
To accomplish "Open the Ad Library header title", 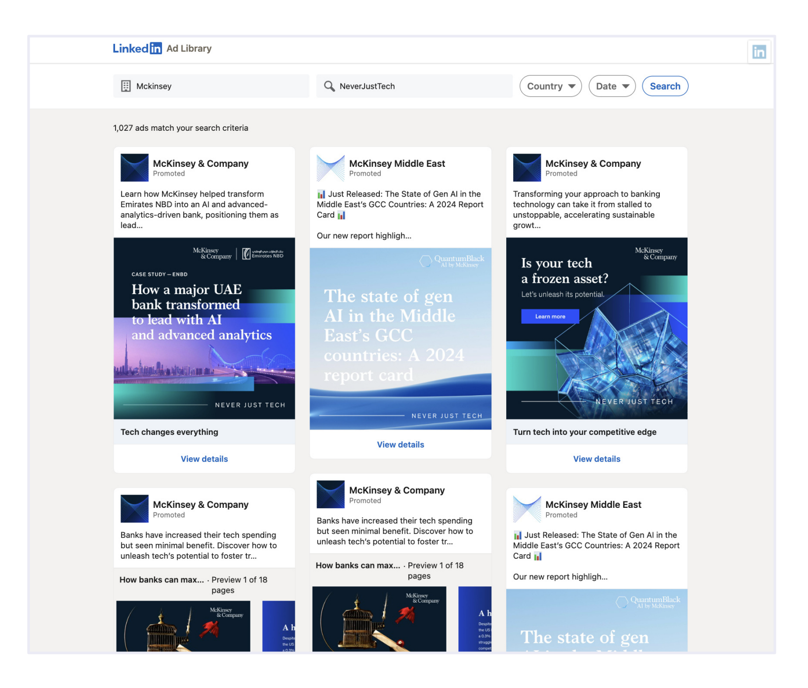I will (x=189, y=48).
